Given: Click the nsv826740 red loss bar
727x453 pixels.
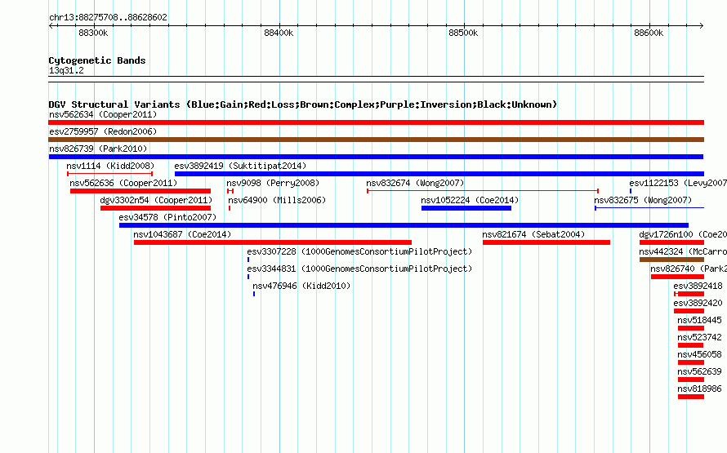Looking at the screenshot, I should 677,277.
